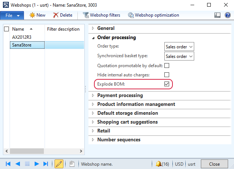234x169 pixels.
Task: Open the Order type dropdown
Action: pos(179,46)
